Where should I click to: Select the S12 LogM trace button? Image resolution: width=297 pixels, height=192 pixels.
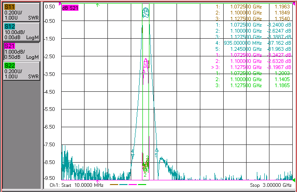(21, 32)
